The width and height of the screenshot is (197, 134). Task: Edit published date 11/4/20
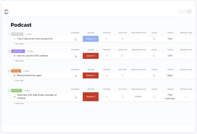[138, 97]
